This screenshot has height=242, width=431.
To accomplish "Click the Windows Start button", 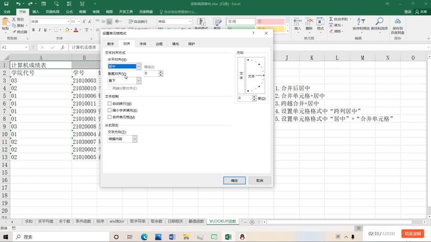I will tap(5, 237).
